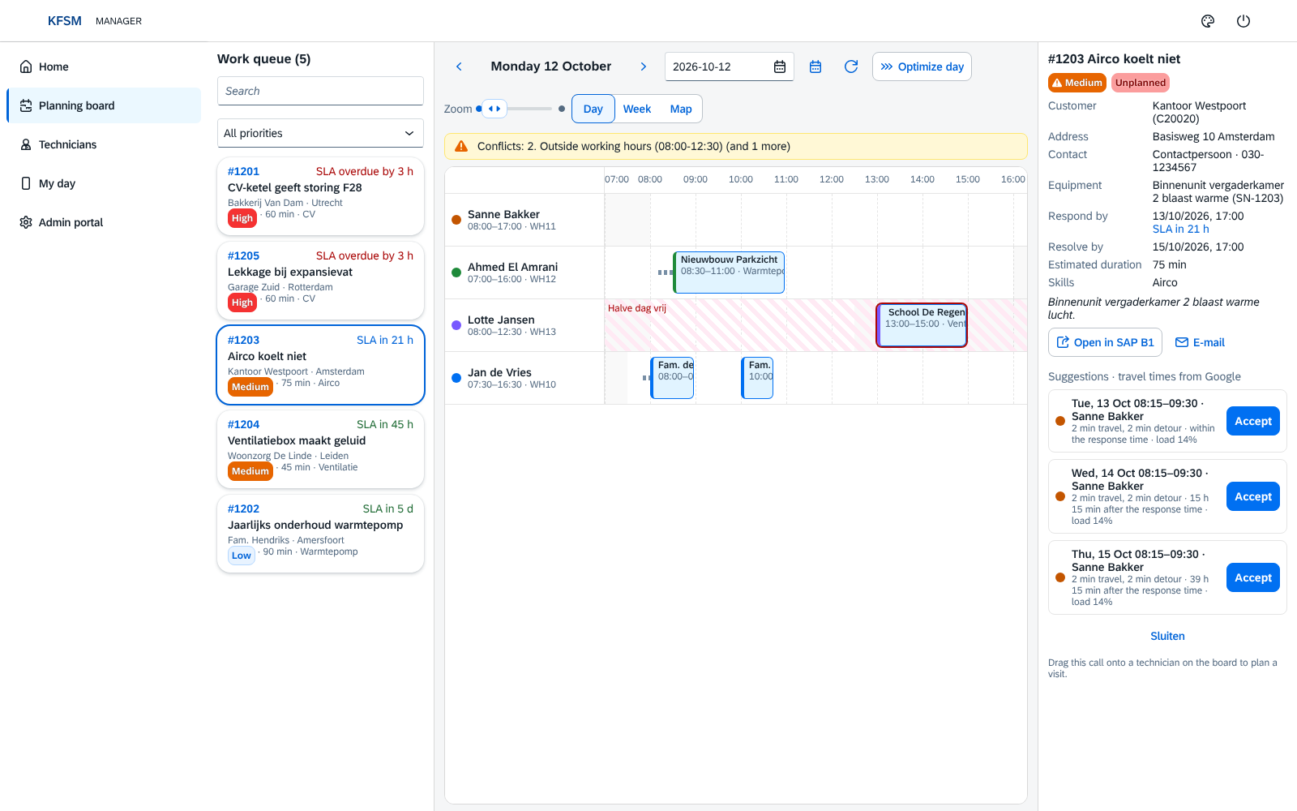This screenshot has width=1297, height=811.
Task: Click the power logout icon
Action: pyautogui.click(x=1243, y=21)
